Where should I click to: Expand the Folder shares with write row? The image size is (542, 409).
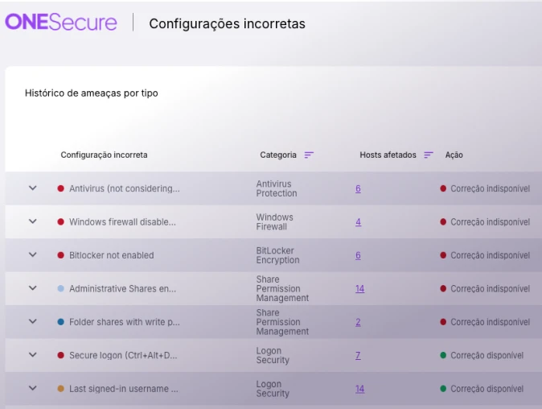[33, 322]
